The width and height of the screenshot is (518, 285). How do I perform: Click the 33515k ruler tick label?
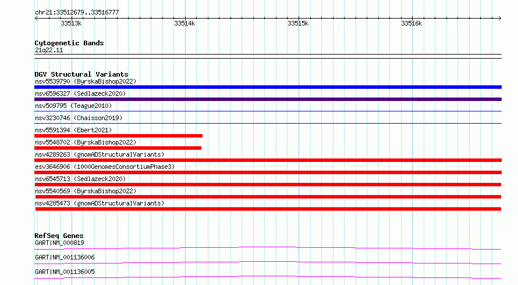click(x=298, y=23)
